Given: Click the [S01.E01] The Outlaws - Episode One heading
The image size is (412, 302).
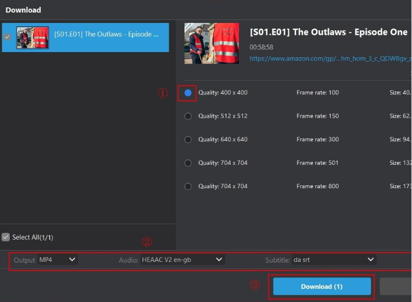Looking at the screenshot, I should 328,32.
